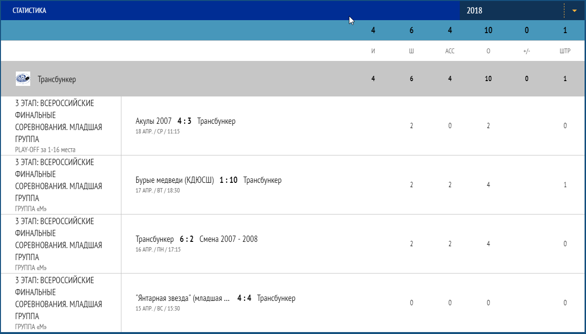
Task: Click the PLAY-OFF за 1-16 места stage label
Action: (x=45, y=150)
